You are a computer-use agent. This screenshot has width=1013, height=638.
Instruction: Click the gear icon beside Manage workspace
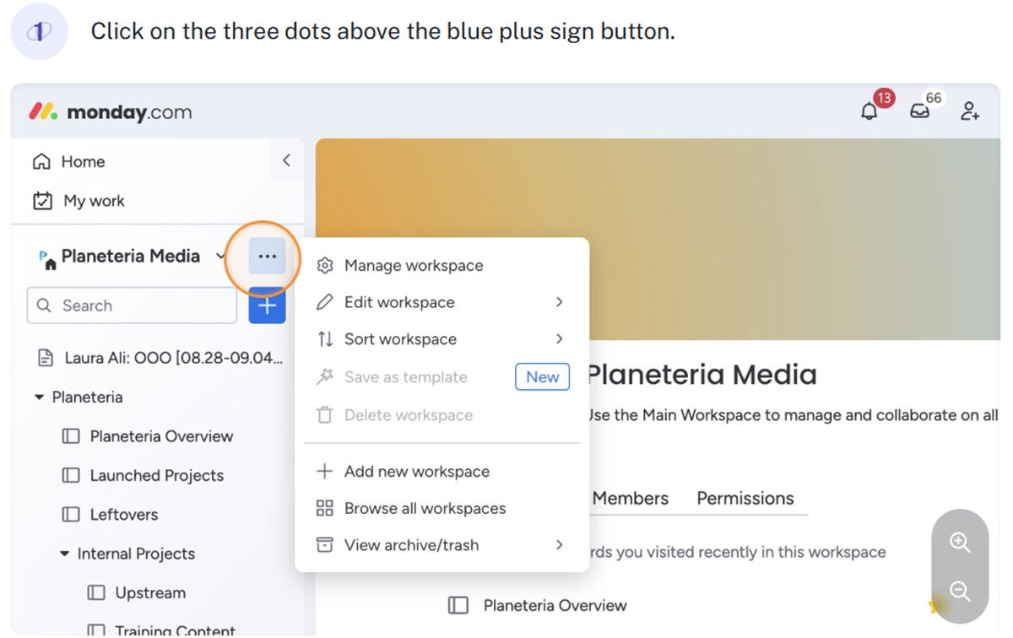pos(324,266)
